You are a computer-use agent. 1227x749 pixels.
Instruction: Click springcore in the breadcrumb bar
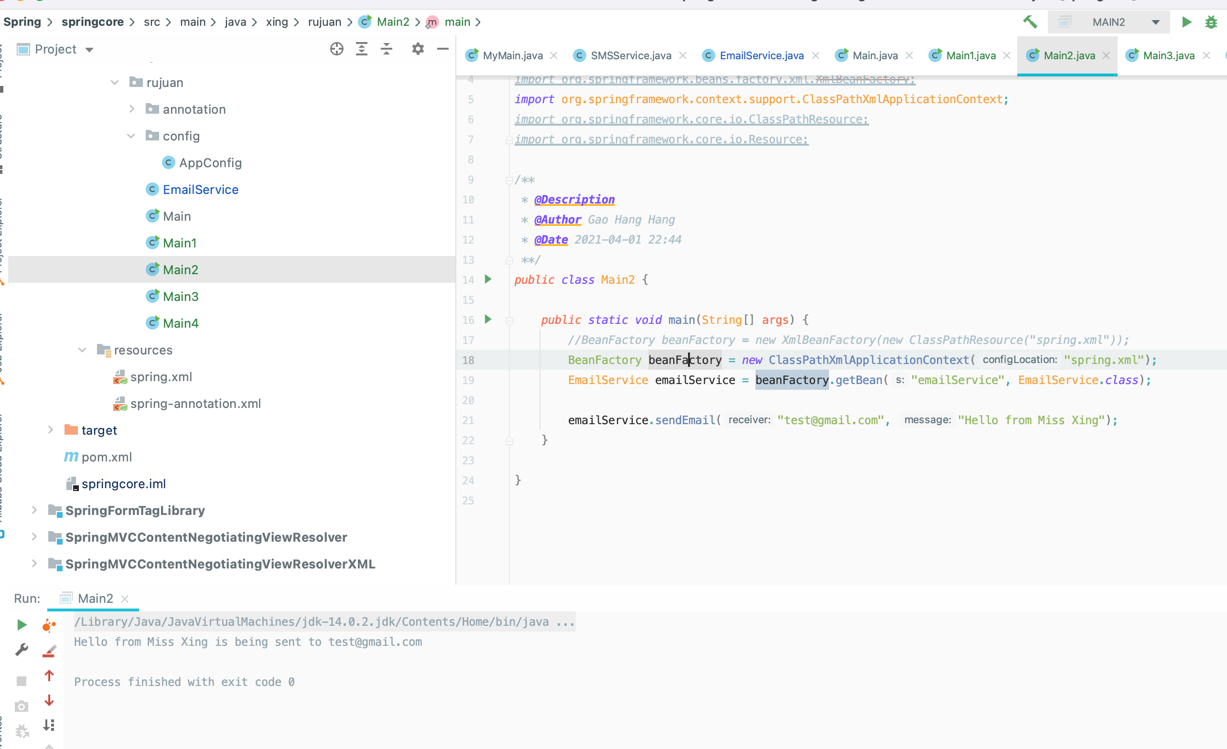(93, 22)
